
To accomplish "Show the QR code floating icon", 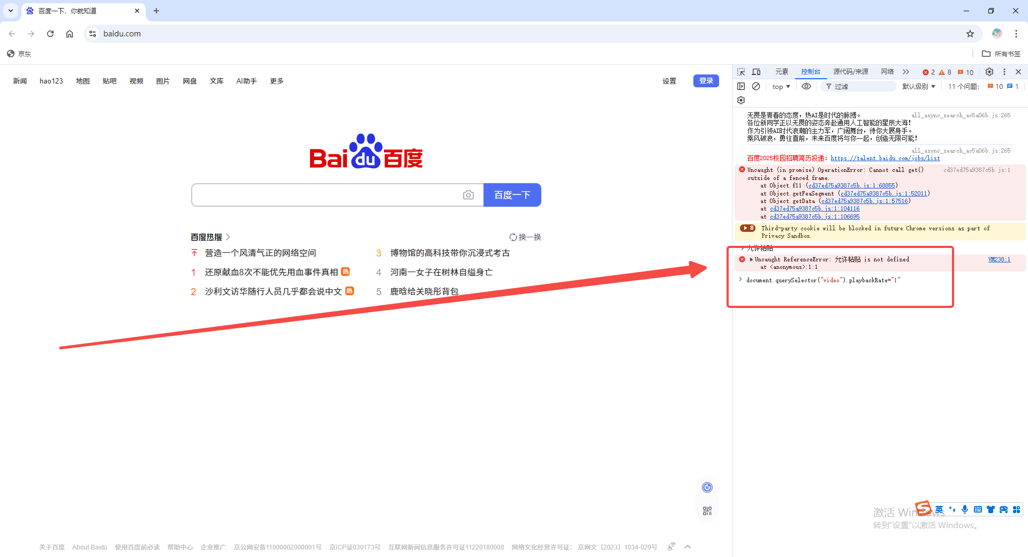I will (x=707, y=511).
